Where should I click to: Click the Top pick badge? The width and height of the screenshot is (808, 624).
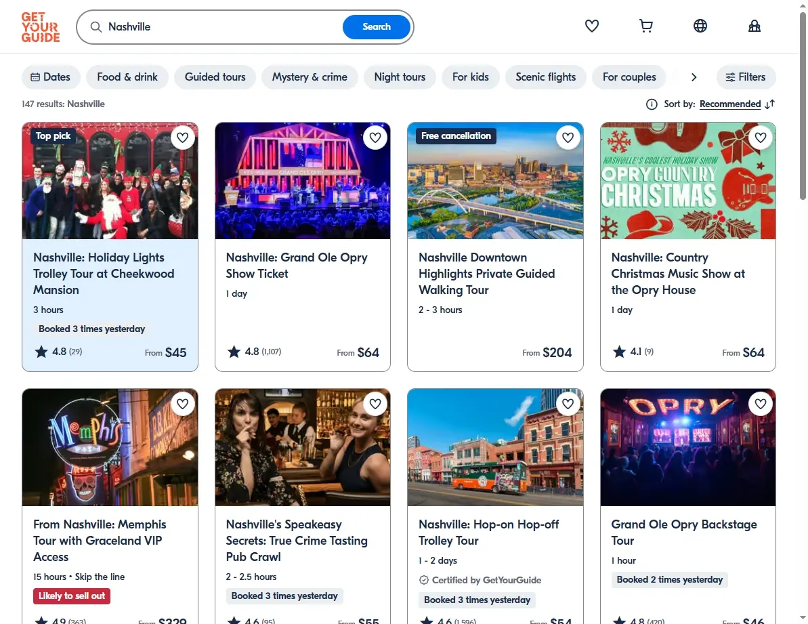tap(53, 136)
